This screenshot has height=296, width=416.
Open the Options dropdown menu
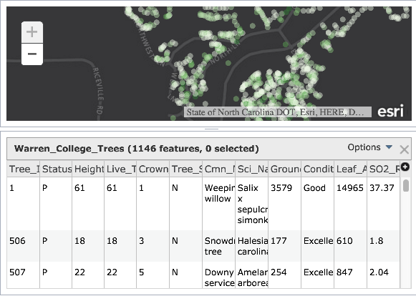[x=370, y=147]
